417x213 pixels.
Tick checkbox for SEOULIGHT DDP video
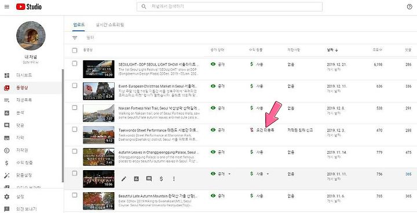(x=75, y=64)
